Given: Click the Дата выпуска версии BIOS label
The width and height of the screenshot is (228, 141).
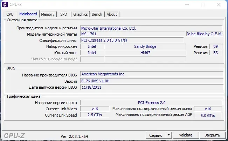Looking at the screenshot, I should 53,87.
